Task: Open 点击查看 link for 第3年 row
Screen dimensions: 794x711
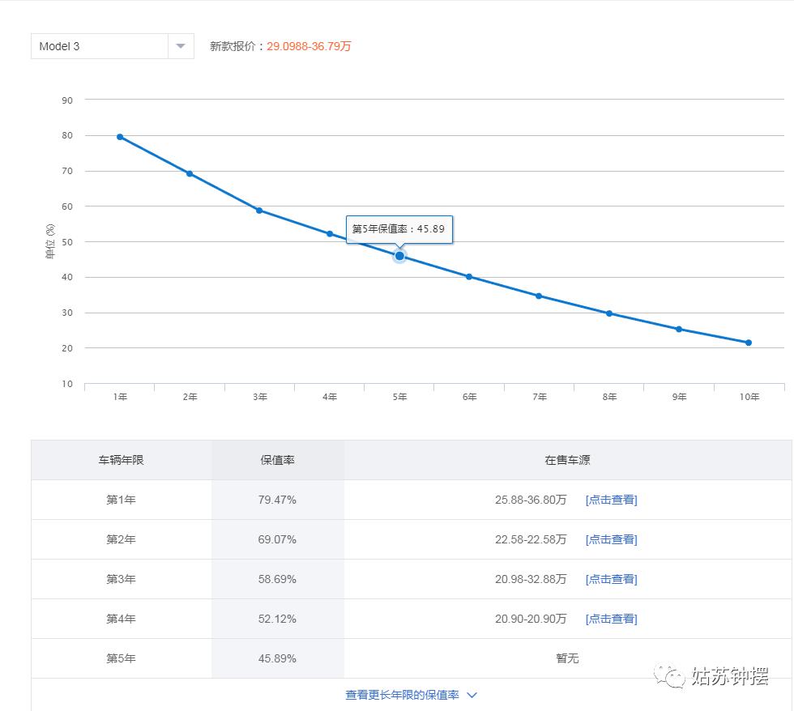Action: (611, 579)
